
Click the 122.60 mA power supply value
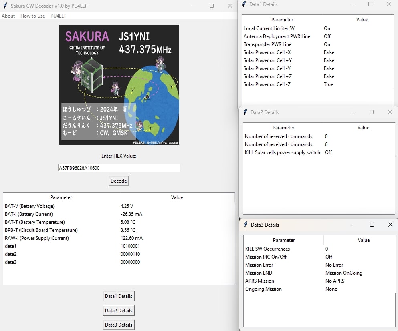(x=131, y=238)
